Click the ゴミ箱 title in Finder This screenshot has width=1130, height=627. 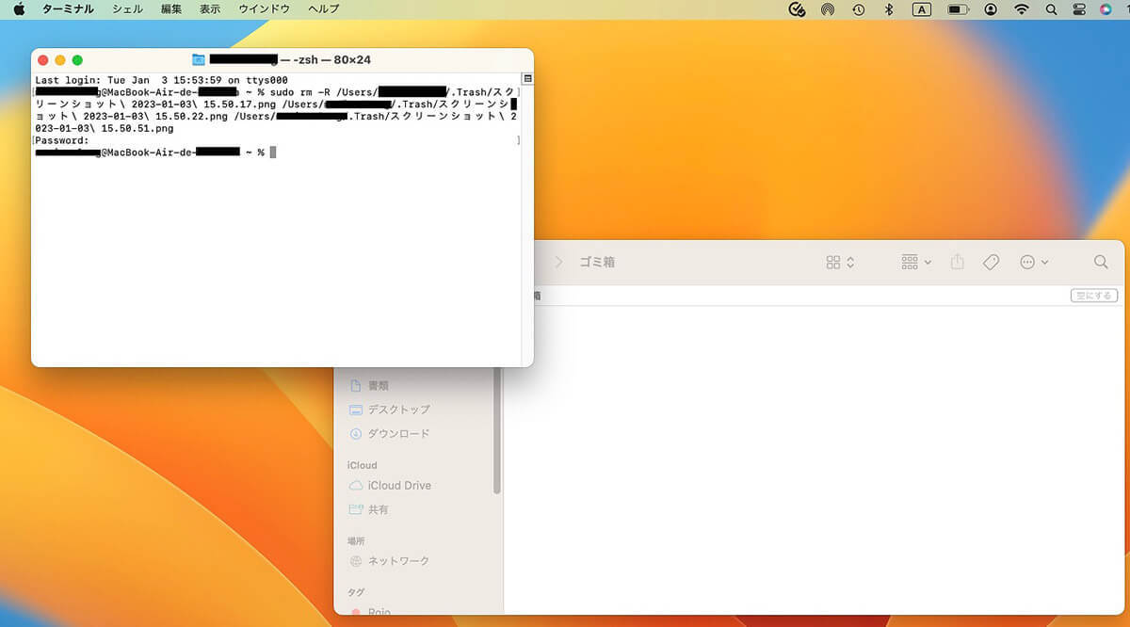tap(597, 263)
